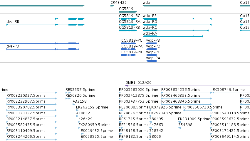Viewport: 250px width, 141px height.
Task: Open EK059525.5prime EST entry
Action: (x=97, y=137)
